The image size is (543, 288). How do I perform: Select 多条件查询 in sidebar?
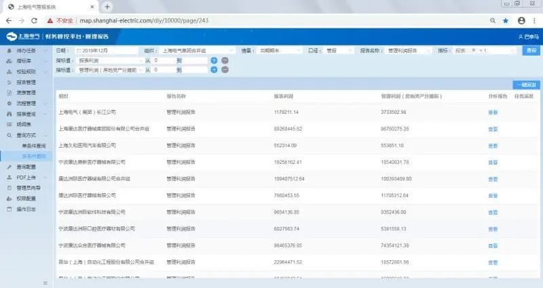click(33, 157)
